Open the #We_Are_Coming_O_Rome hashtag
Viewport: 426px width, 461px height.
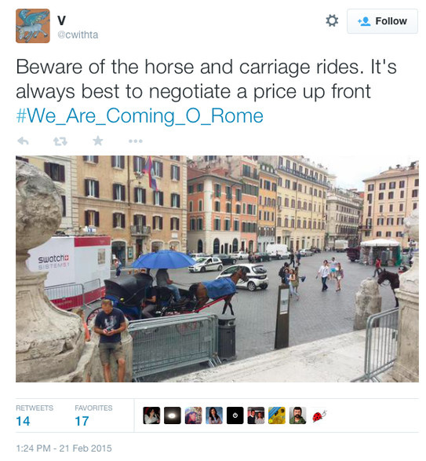pyautogui.click(x=140, y=115)
